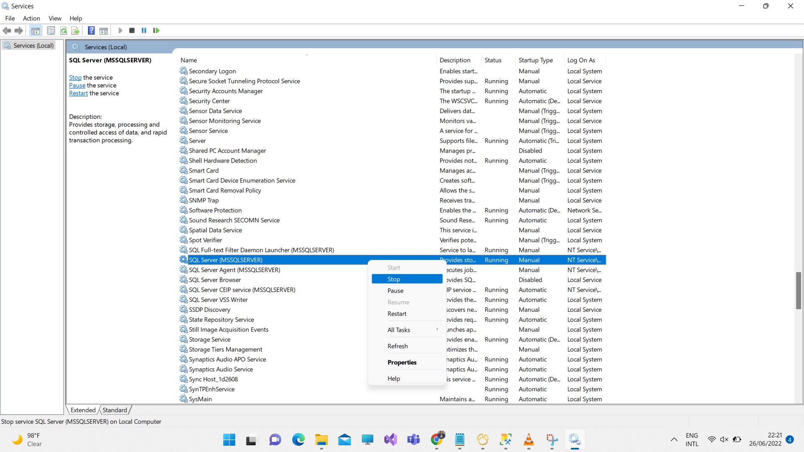804x452 pixels.
Task: Select Restart from the context menu
Action: [x=397, y=314]
